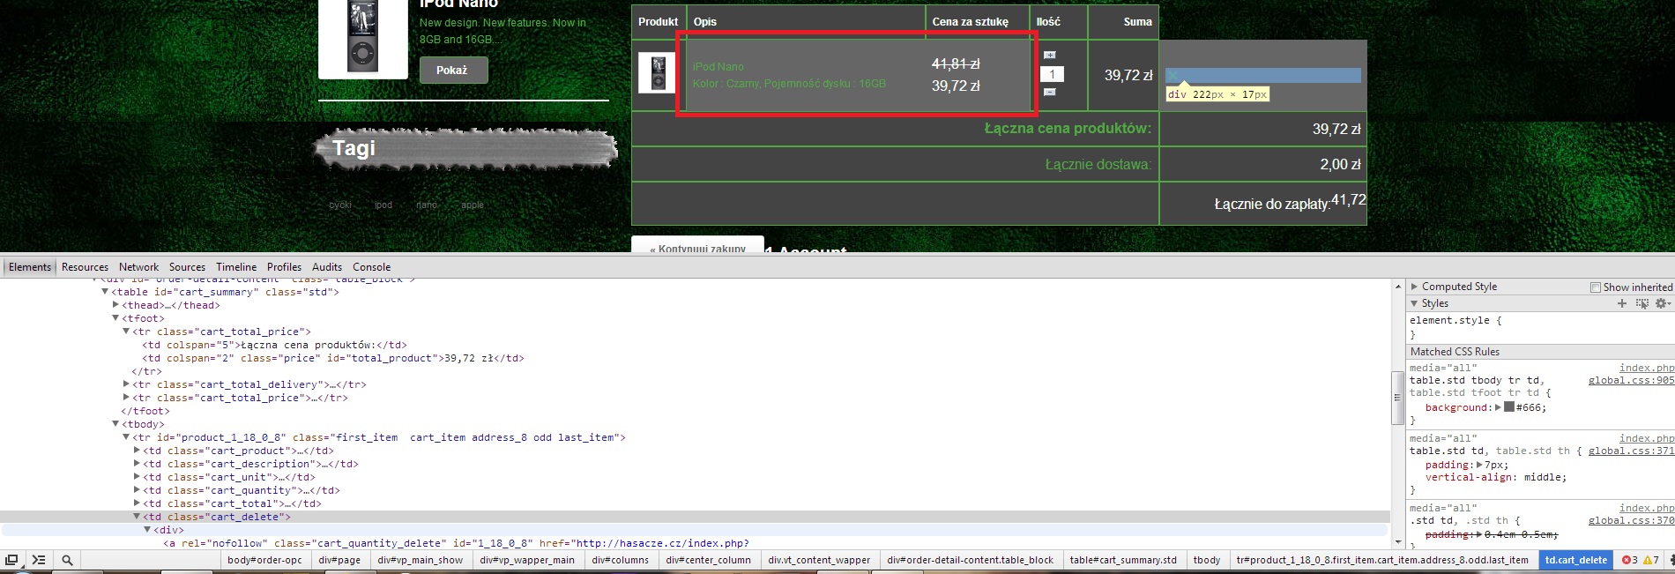Expand the cart_total_delivery row node
1675x574 pixels.
click(126, 384)
